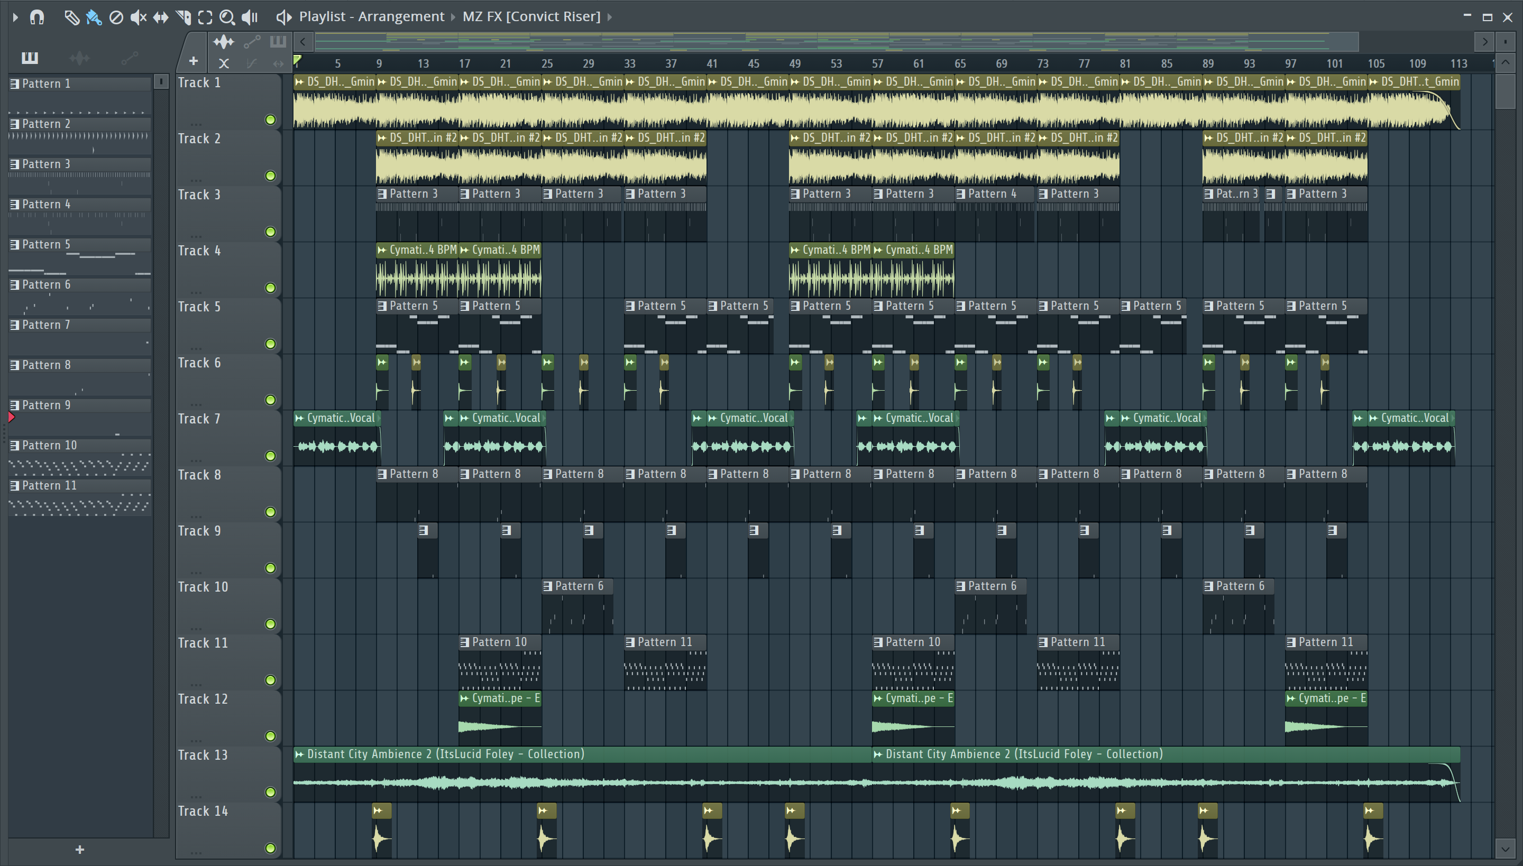Mute Track 5 with green LED
The image size is (1523, 866).
coord(271,344)
